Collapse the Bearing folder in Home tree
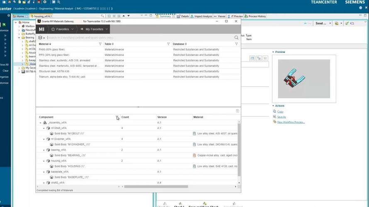The width and height of the screenshot is (369, 207). tap(19, 38)
